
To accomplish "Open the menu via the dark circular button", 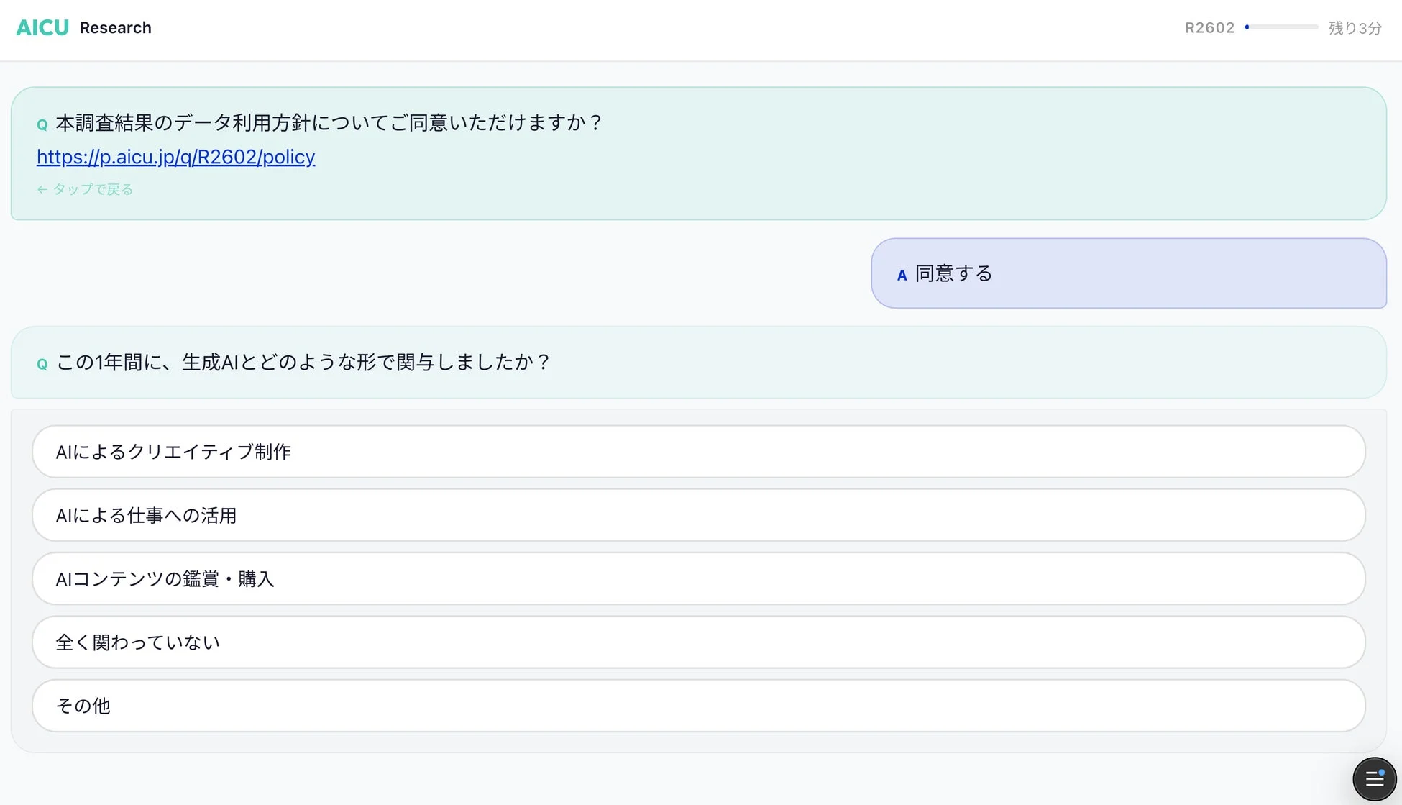I will tap(1374, 778).
